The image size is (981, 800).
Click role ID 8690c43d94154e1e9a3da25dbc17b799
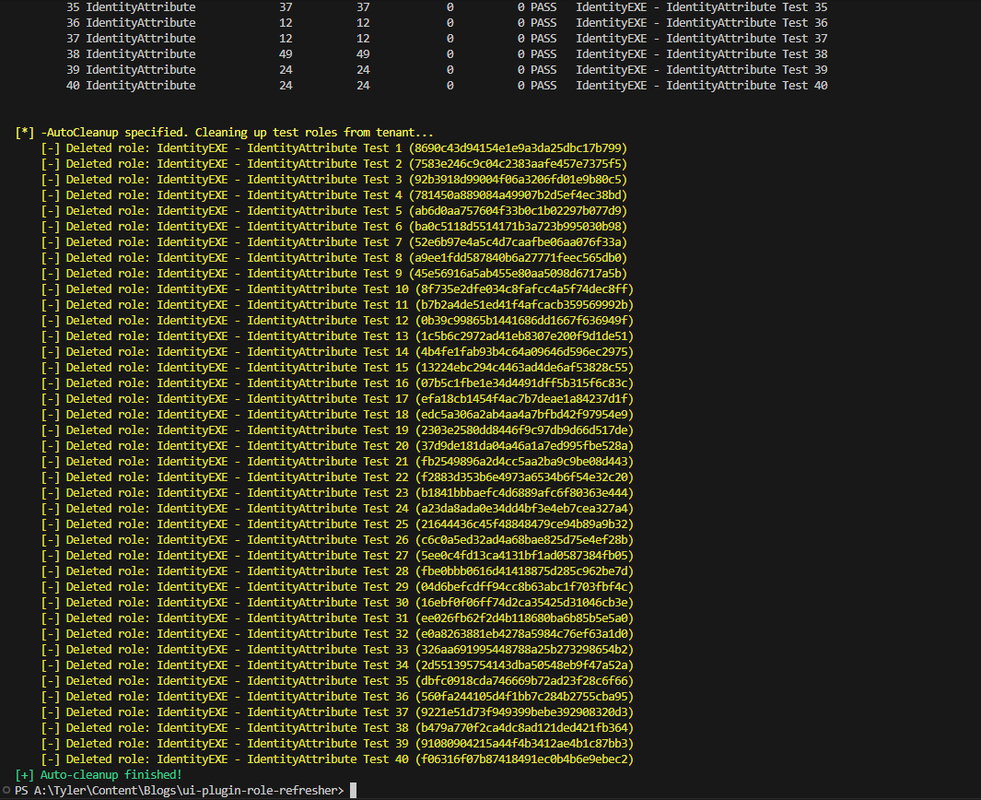tap(518, 148)
